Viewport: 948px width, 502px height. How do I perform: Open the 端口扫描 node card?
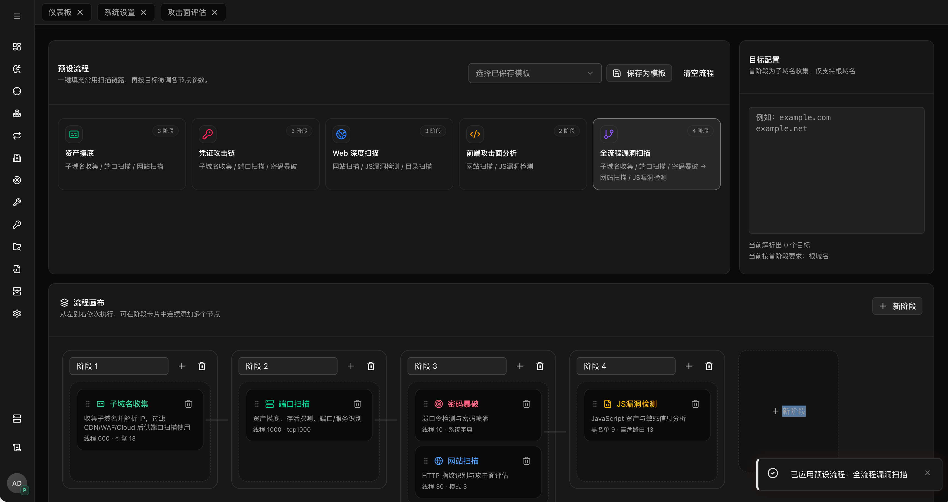309,416
